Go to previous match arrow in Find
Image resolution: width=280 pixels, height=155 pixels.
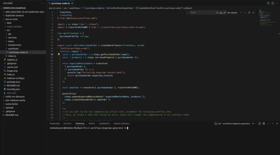click(x=241, y=13)
